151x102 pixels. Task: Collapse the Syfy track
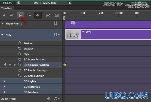[x=2, y=35]
